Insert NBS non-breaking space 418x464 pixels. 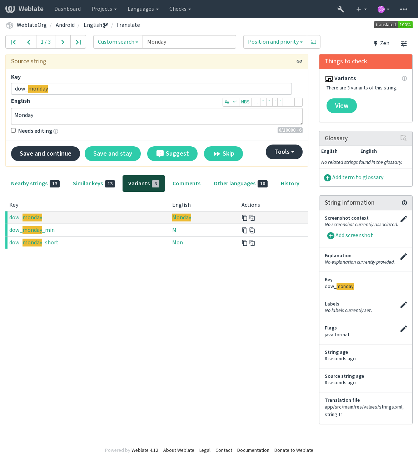point(245,102)
